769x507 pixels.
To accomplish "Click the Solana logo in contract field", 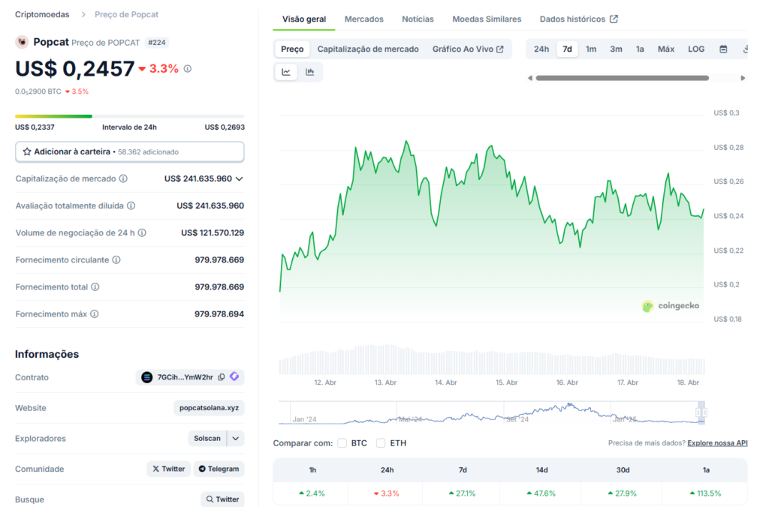I will coord(146,377).
